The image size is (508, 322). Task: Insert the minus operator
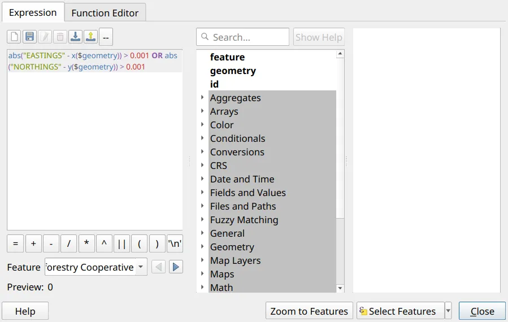point(51,243)
